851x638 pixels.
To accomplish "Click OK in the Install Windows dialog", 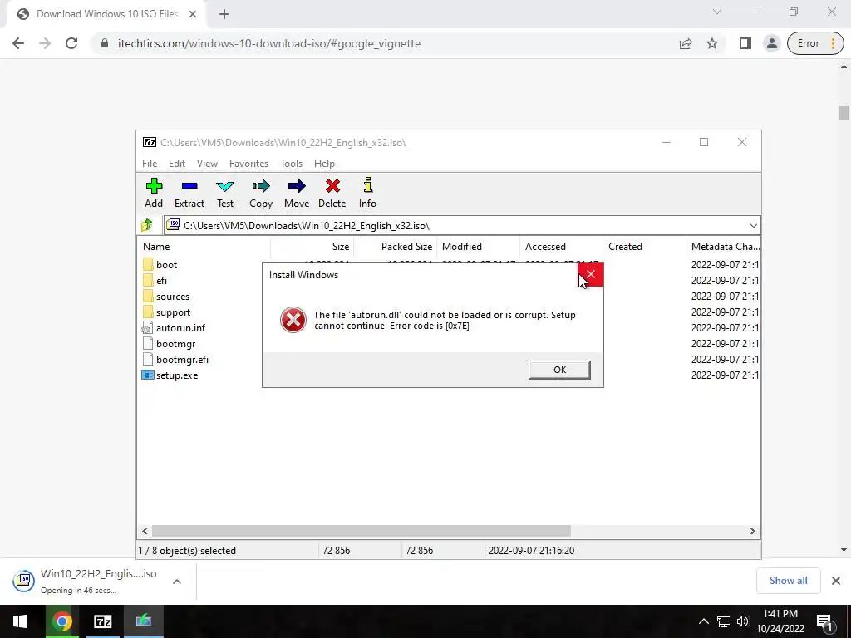I will click(x=559, y=370).
